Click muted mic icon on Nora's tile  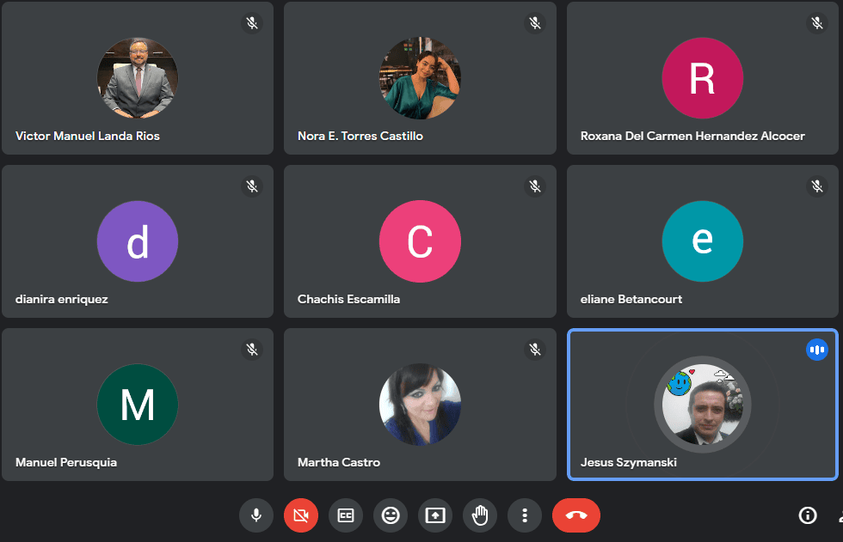pos(535,23)
